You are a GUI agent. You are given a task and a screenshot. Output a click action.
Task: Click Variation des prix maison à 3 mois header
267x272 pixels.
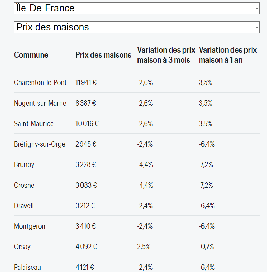click(166, 55)
